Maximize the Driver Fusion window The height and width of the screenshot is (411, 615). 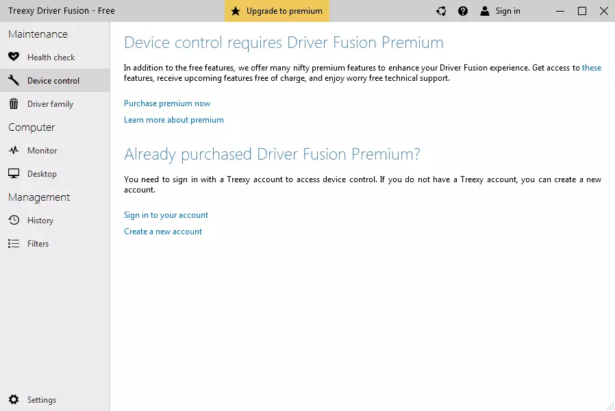[582, 11]
